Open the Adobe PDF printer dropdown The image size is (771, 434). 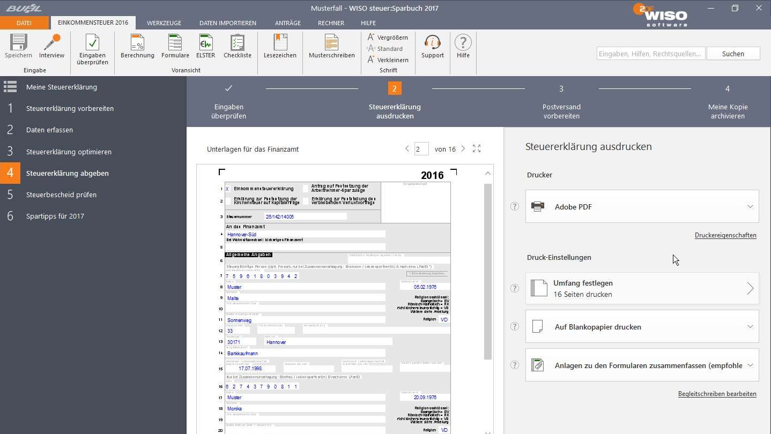[642, 206]
